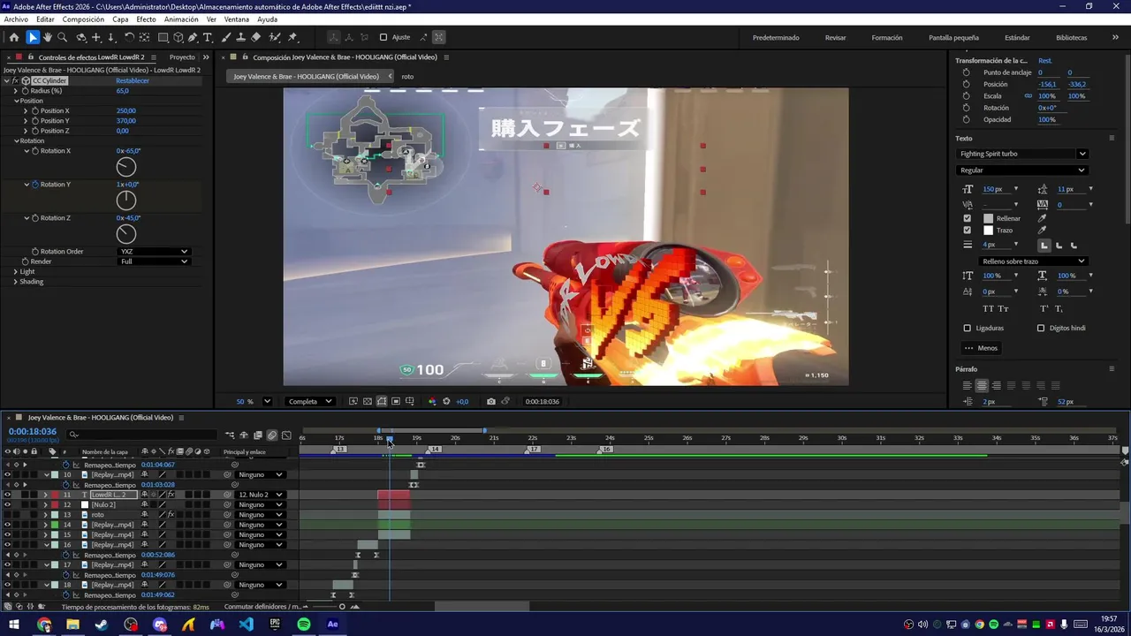The width and height of the screenshot is (1131, 636).
Task: Open the Relleno sobre trazo dropdown
Action: (x=1032, y=261)
